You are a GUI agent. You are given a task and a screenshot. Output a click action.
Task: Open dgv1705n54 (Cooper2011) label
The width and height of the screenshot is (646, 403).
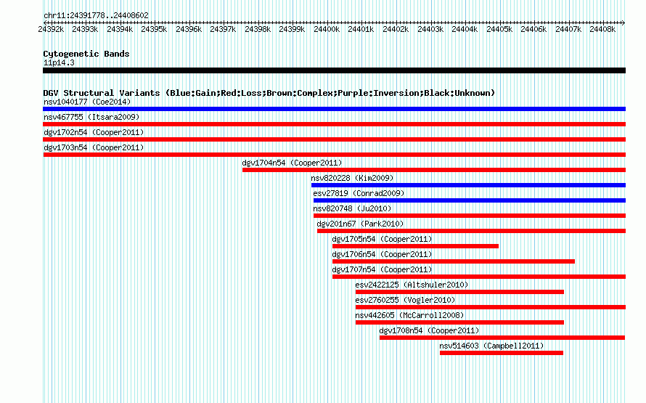click(x=382, y=239)
